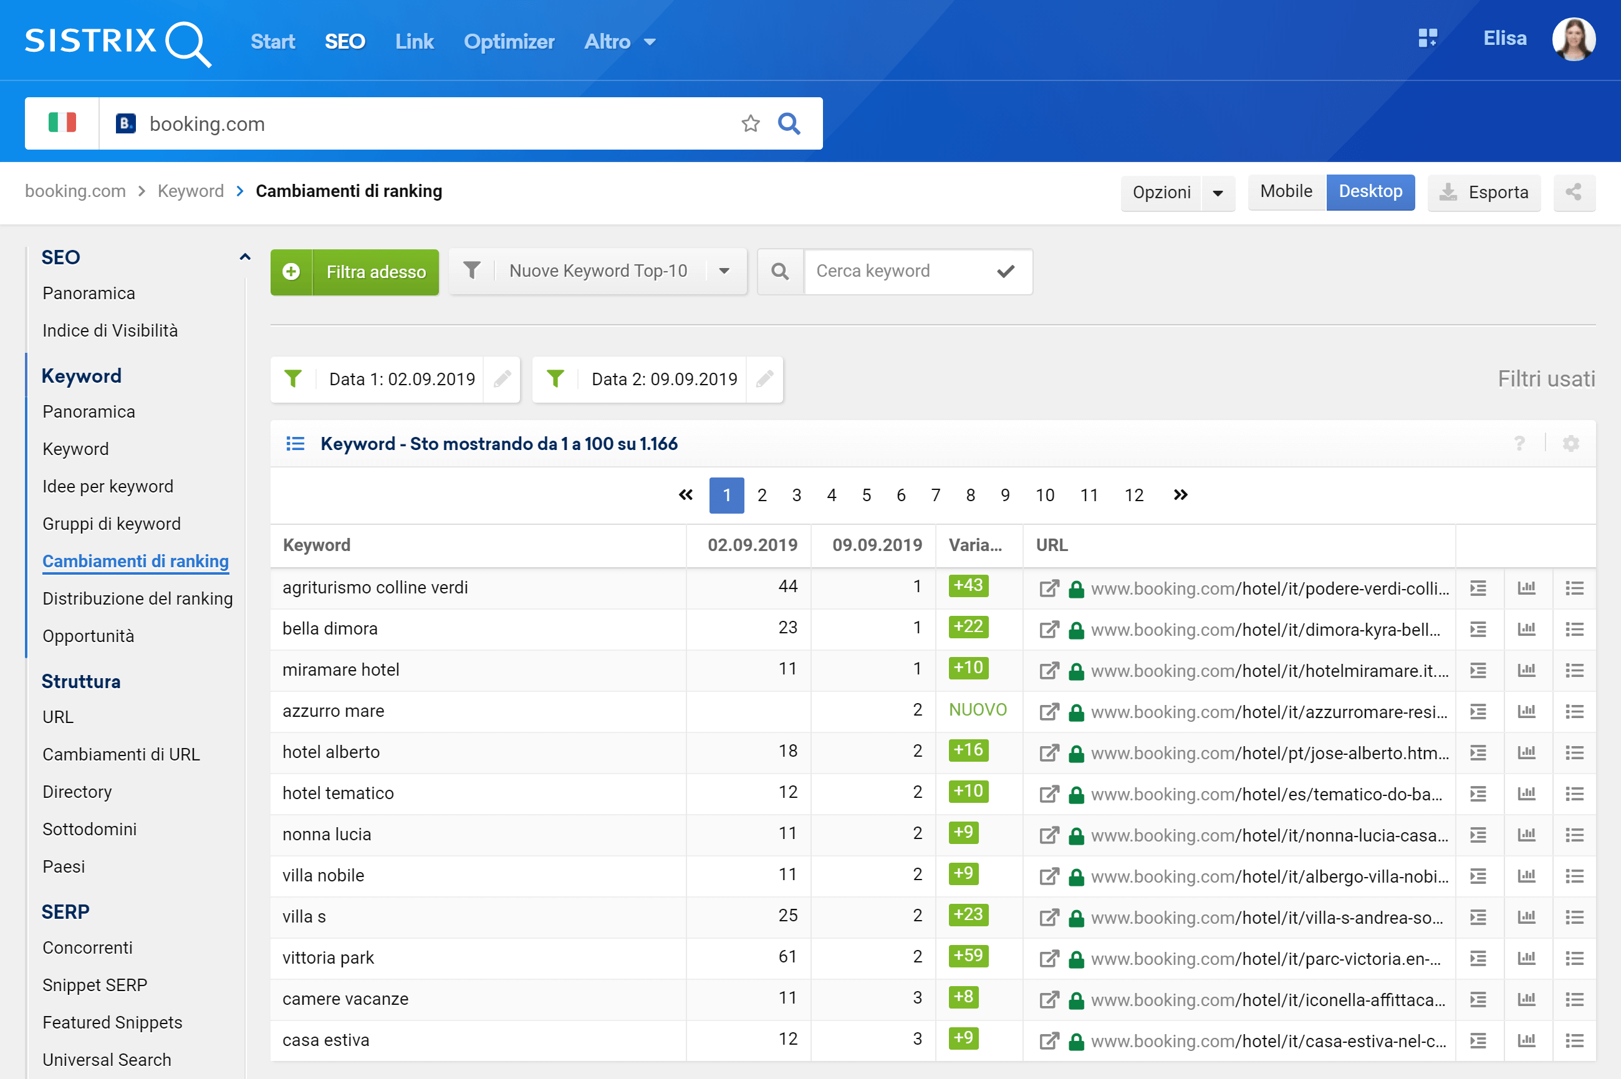Bookmark booking.com with the star icon
Image resolution: width=1621 pixels, height=1079 pixels.
click(x=750, y=124)
